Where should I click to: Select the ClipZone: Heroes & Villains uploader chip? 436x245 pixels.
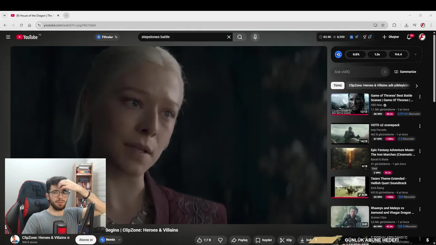(x=379, y=85)
